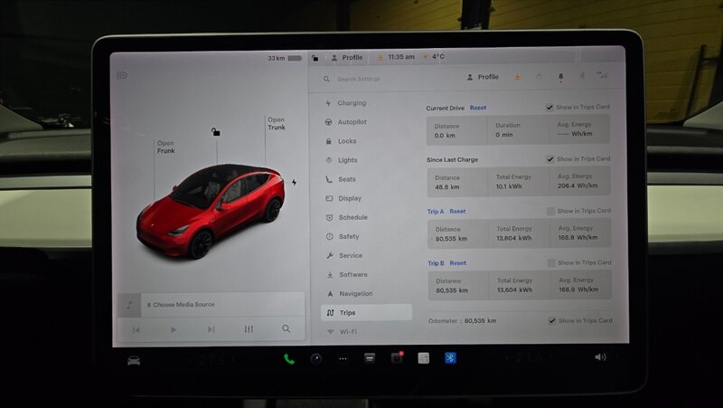This screenshot has height=408, width=723.
Task: Uncheck Show in Trips Card for Current Drive
Action: [550, 108]
